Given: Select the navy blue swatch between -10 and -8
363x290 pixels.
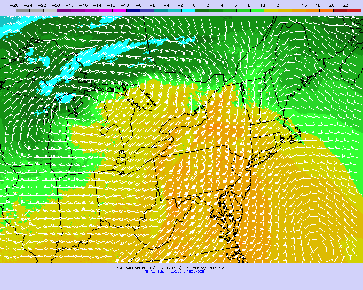Looking at the screenshot, I should 133,10.
